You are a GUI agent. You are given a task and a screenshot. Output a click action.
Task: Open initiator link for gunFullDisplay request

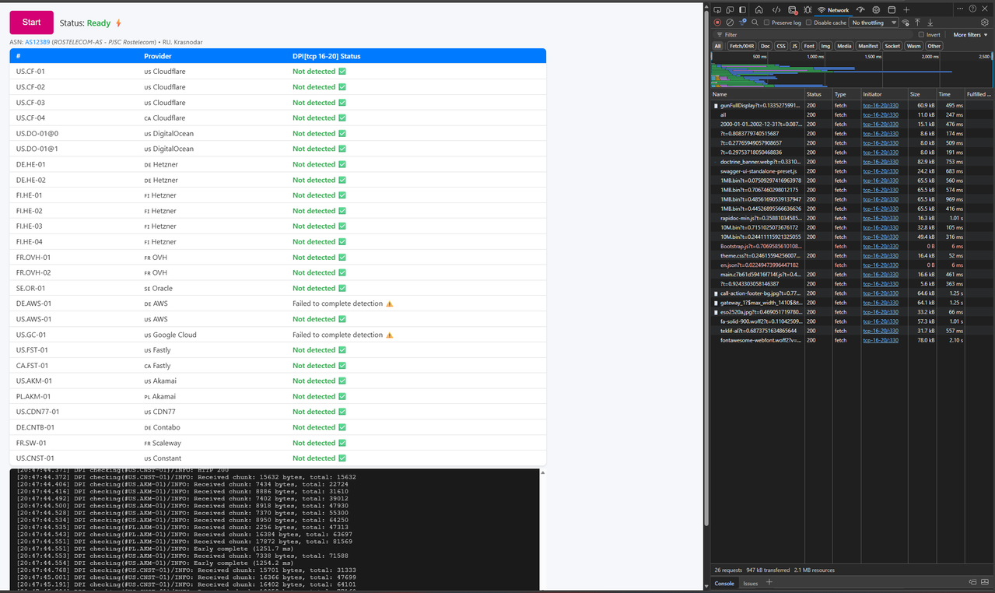[x=881, y=105]
